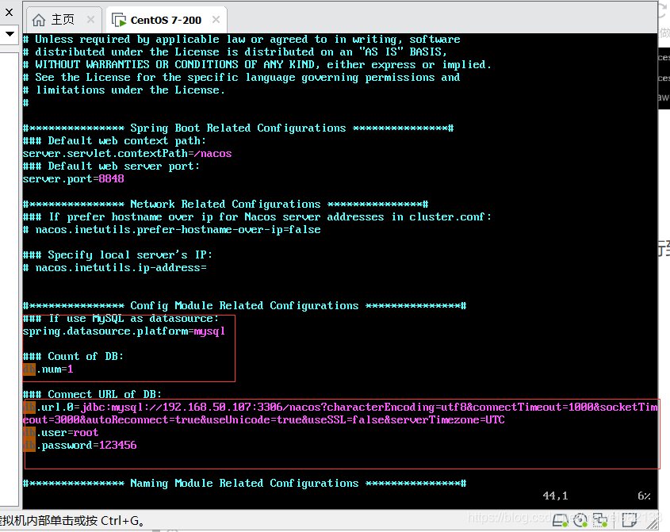Click the hard disk device status icon
This screenshot has width=670, height=532.
561,520
